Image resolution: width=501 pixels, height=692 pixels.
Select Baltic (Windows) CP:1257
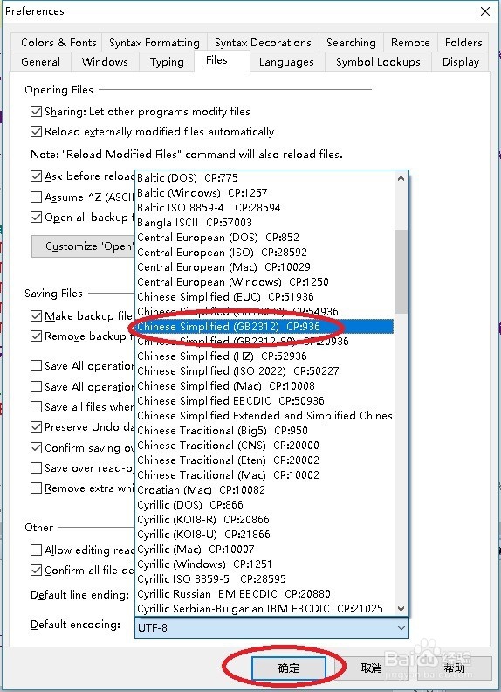pos(264,193)
